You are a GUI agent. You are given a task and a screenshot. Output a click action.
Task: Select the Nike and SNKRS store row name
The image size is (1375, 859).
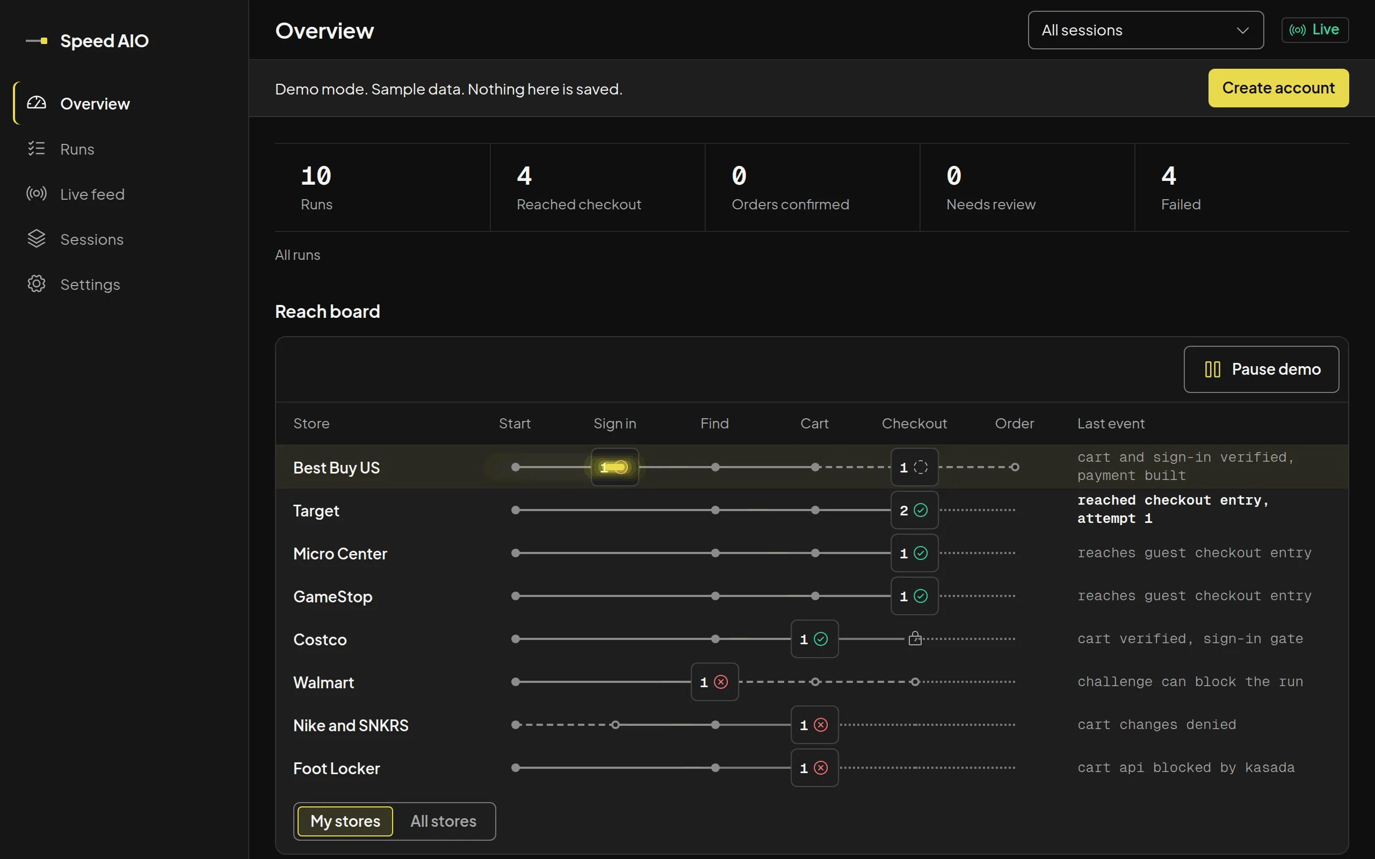point(351,725)
